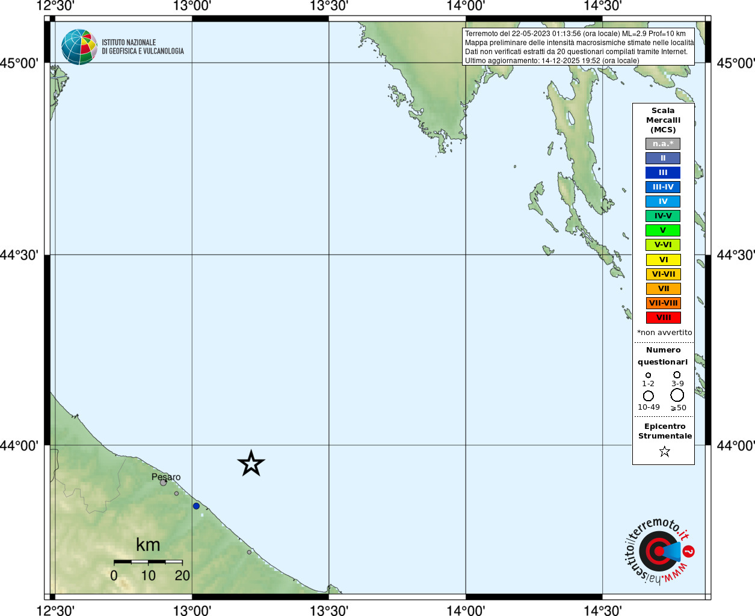Select the green V intensity swatch
The image size is (755, 616).
pyautogui.click(x=663, y=230)
